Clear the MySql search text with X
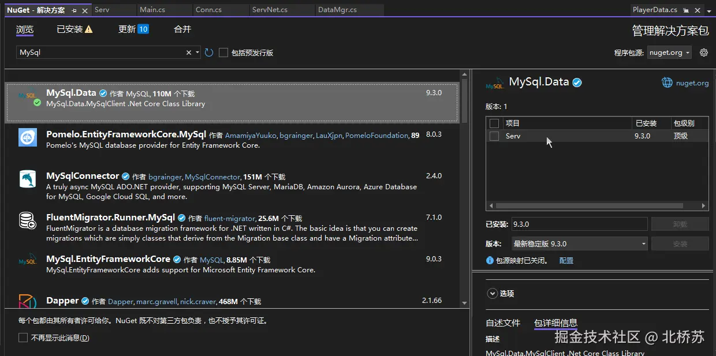This screenshot has width=716, height=356. pyautogui.click(x=189, y=53)
